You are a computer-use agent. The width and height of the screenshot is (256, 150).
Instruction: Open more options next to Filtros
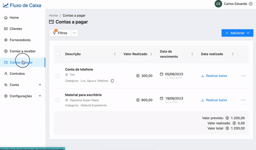[75, 33]
